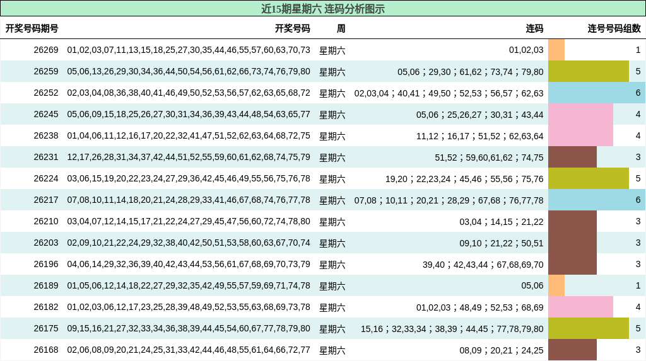This screenshot has height=361, width=646.
Task: Select period number 26210
Action: tap(46, 221)
